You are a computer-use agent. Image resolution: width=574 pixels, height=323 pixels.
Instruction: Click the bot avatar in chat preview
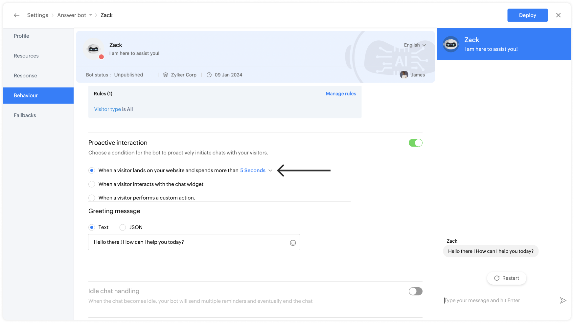coord(451,44)
